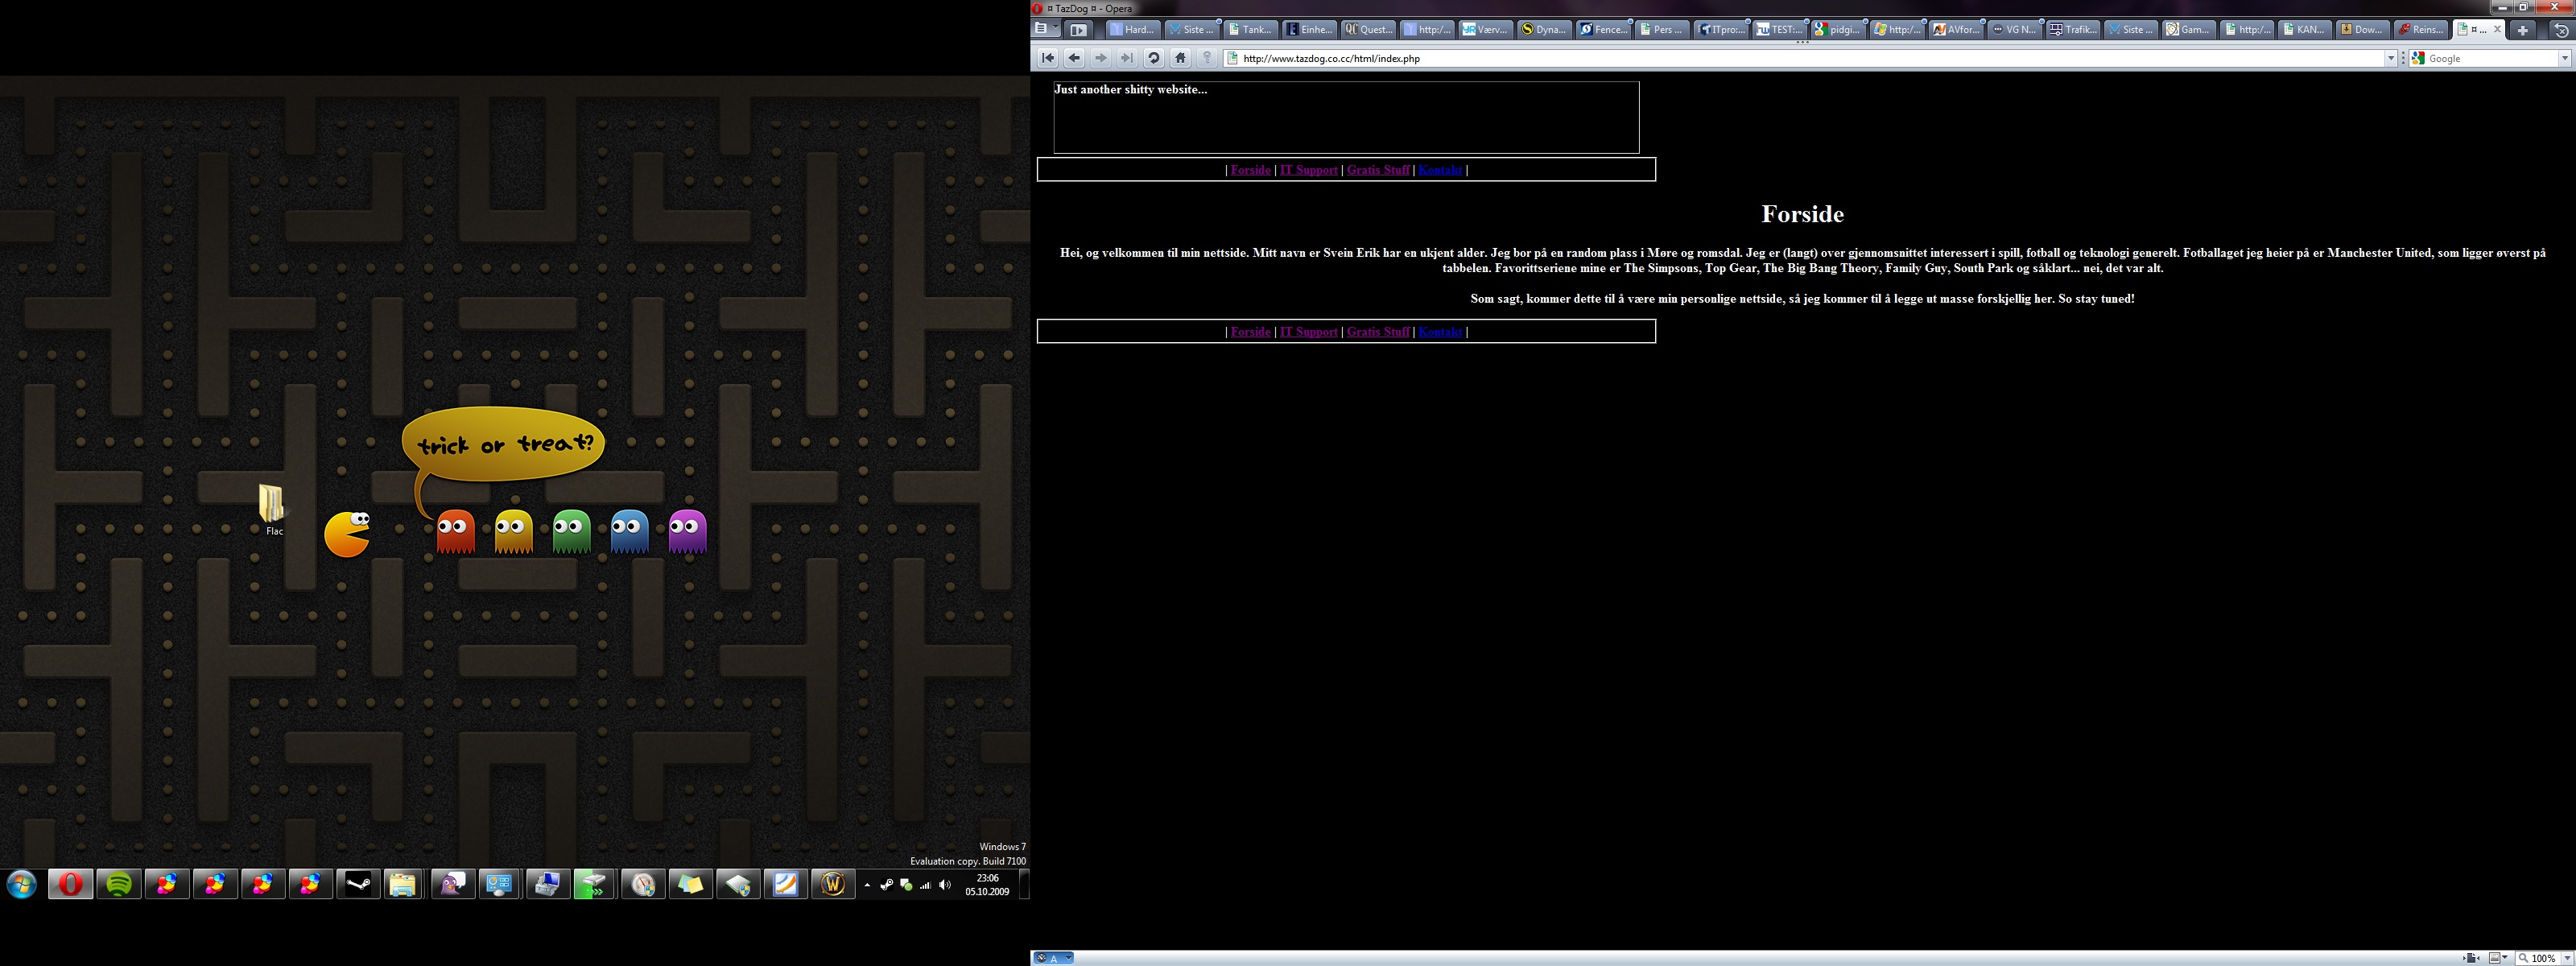Open the notepad pen taskbar icon
The height and width of the screenshot is (966, 2576).
coord(785,884)
